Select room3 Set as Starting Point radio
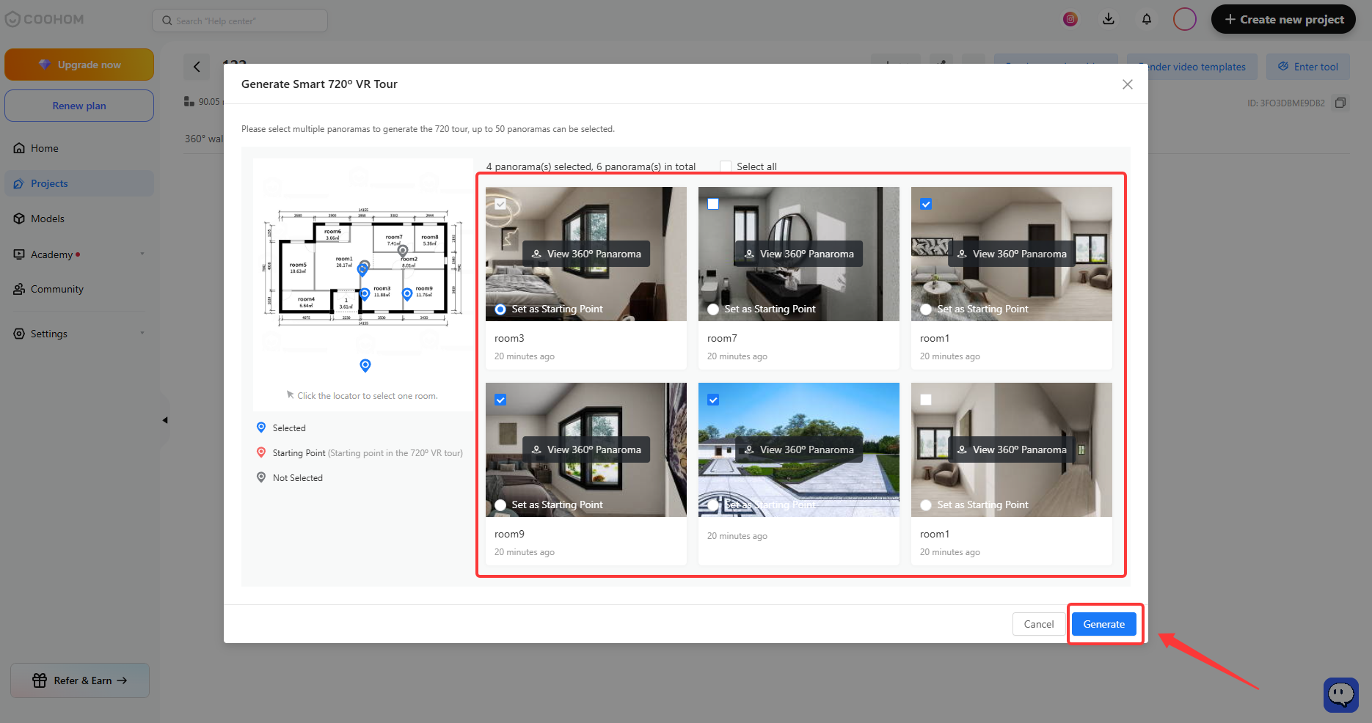Screen dimensions: 1372x723 500,309
